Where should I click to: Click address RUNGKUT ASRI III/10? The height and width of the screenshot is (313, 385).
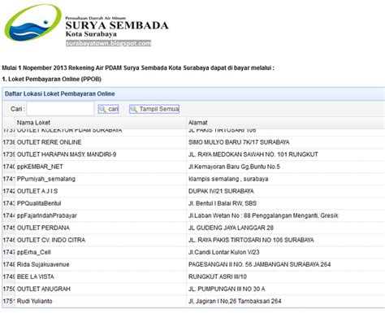[218, 276]
